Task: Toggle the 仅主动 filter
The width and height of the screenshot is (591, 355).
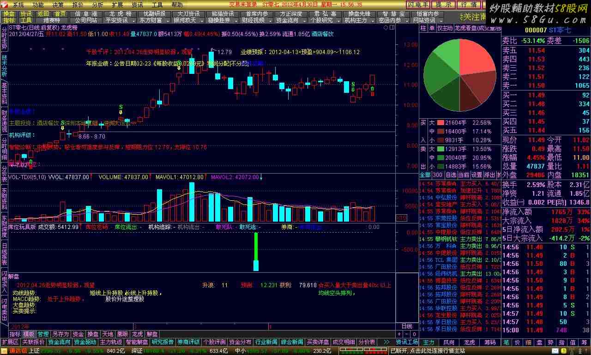Action: tap(445, 28)
